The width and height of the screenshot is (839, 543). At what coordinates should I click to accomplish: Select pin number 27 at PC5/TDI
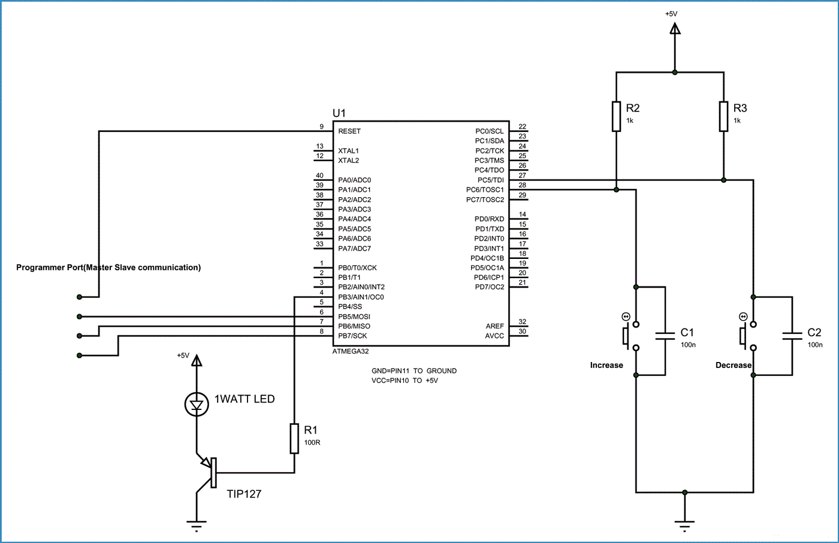click(x=523, y=176)
